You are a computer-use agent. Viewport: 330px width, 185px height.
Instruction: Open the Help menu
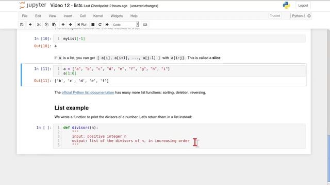point(134,16)
